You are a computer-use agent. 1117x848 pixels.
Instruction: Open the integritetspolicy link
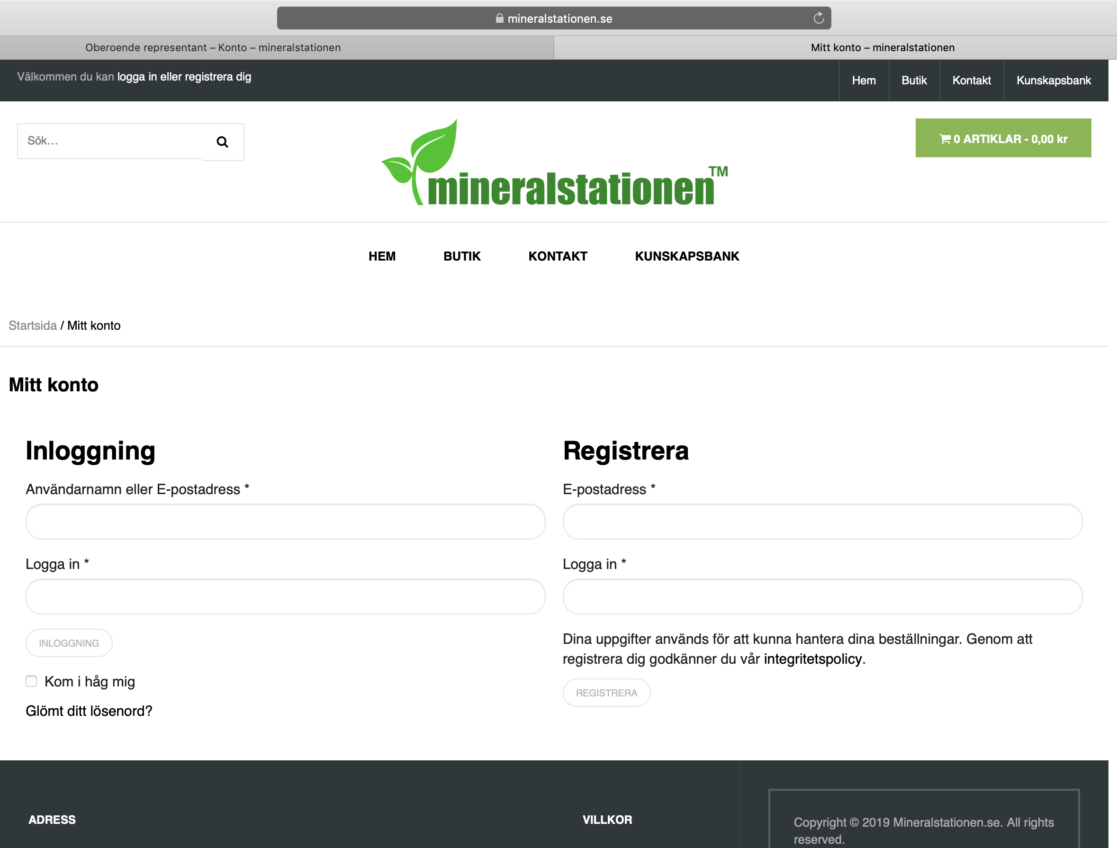click(812, 659)
